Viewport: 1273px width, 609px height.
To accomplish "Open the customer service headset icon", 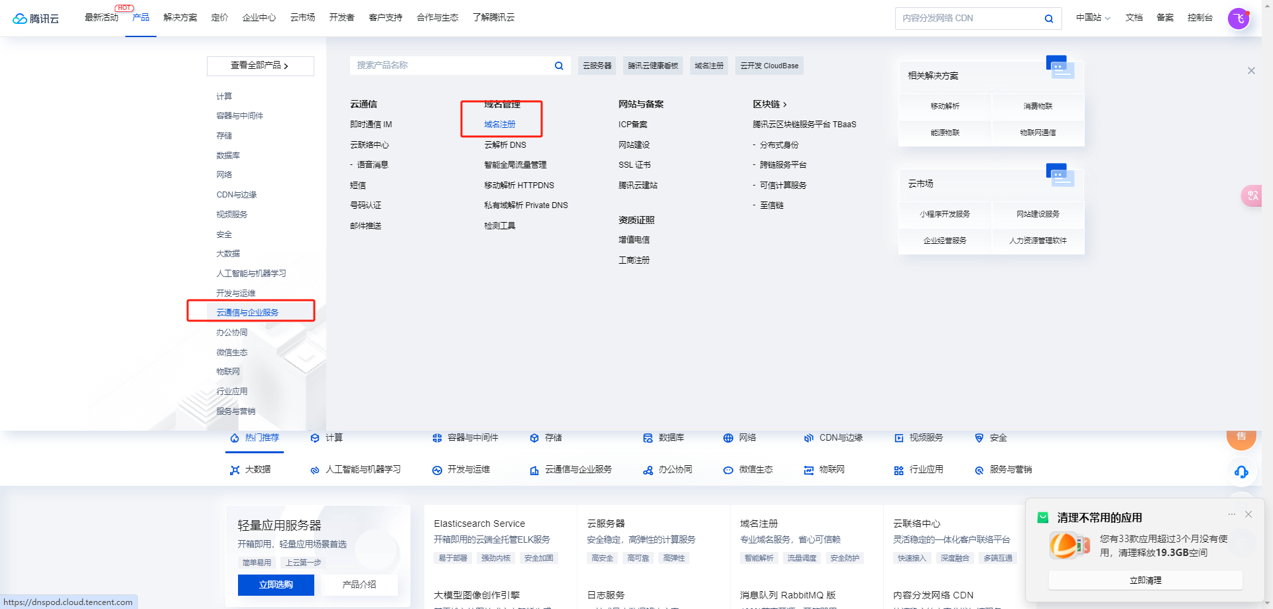I will click(1241, 472).
